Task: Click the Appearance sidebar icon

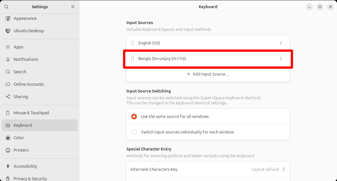Action: point(8,18)
